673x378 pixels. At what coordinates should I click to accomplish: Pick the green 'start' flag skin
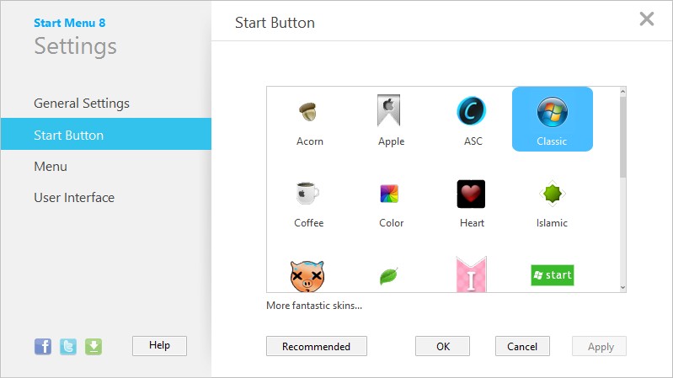click(552, 275)
